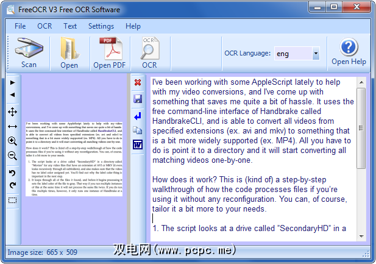Open the Help menu
Image resolution: width=376 pixels, height=264 pixels.
pyautogui.click(x=133, y=26)
